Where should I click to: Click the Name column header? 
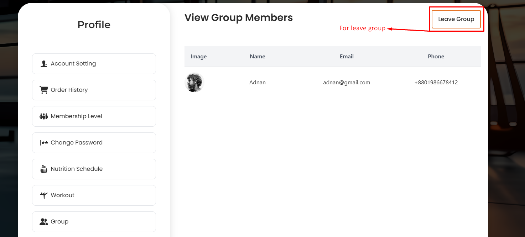[x=257, y=56]
